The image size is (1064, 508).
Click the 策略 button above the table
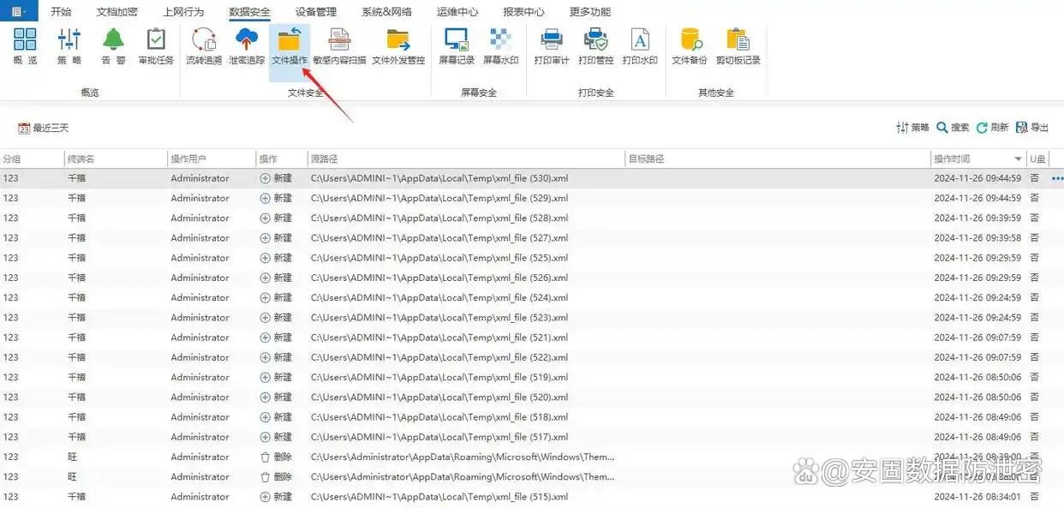[912, 128]
